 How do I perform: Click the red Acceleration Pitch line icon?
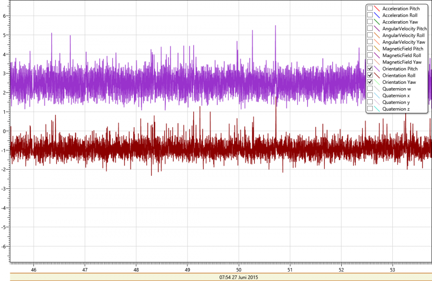[x=377, y=9]
